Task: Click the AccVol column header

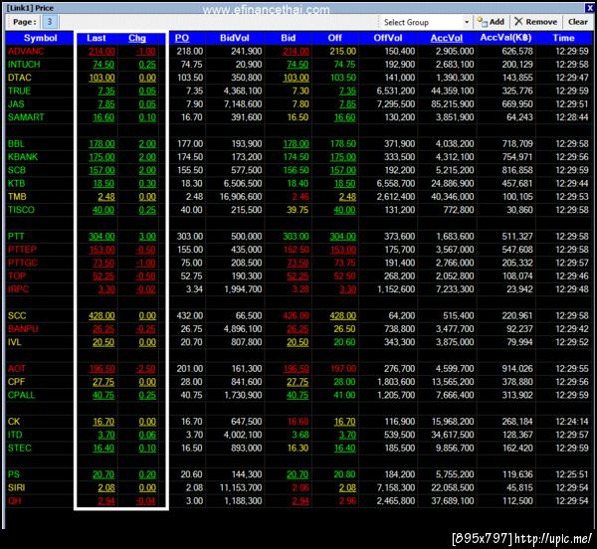Action: click(447, 38)
